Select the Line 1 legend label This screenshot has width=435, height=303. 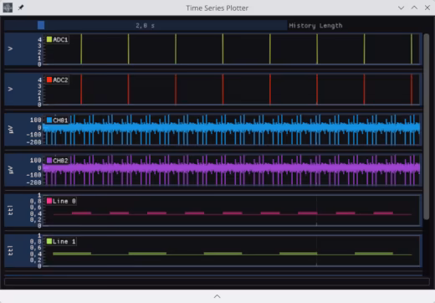(x=64, y=242)
